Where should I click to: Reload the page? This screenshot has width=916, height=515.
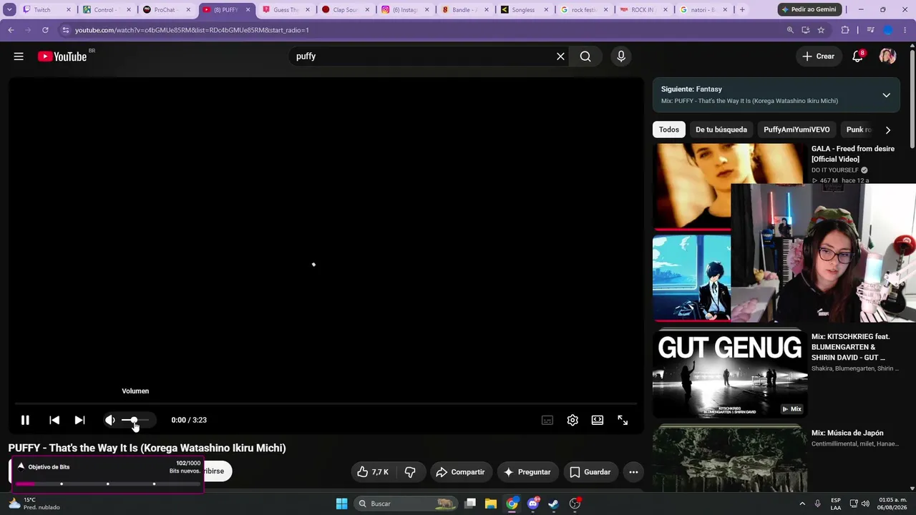45,30
